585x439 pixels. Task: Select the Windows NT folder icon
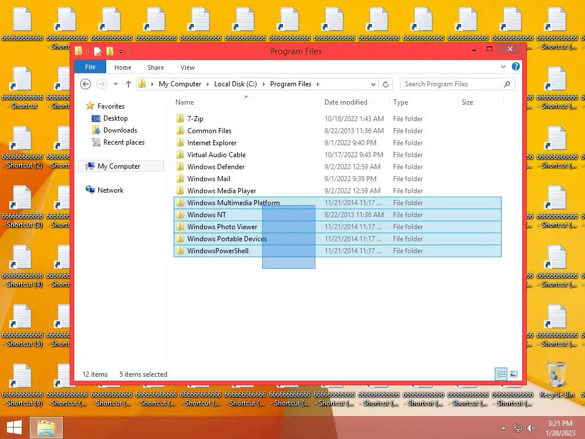point(180,215)
